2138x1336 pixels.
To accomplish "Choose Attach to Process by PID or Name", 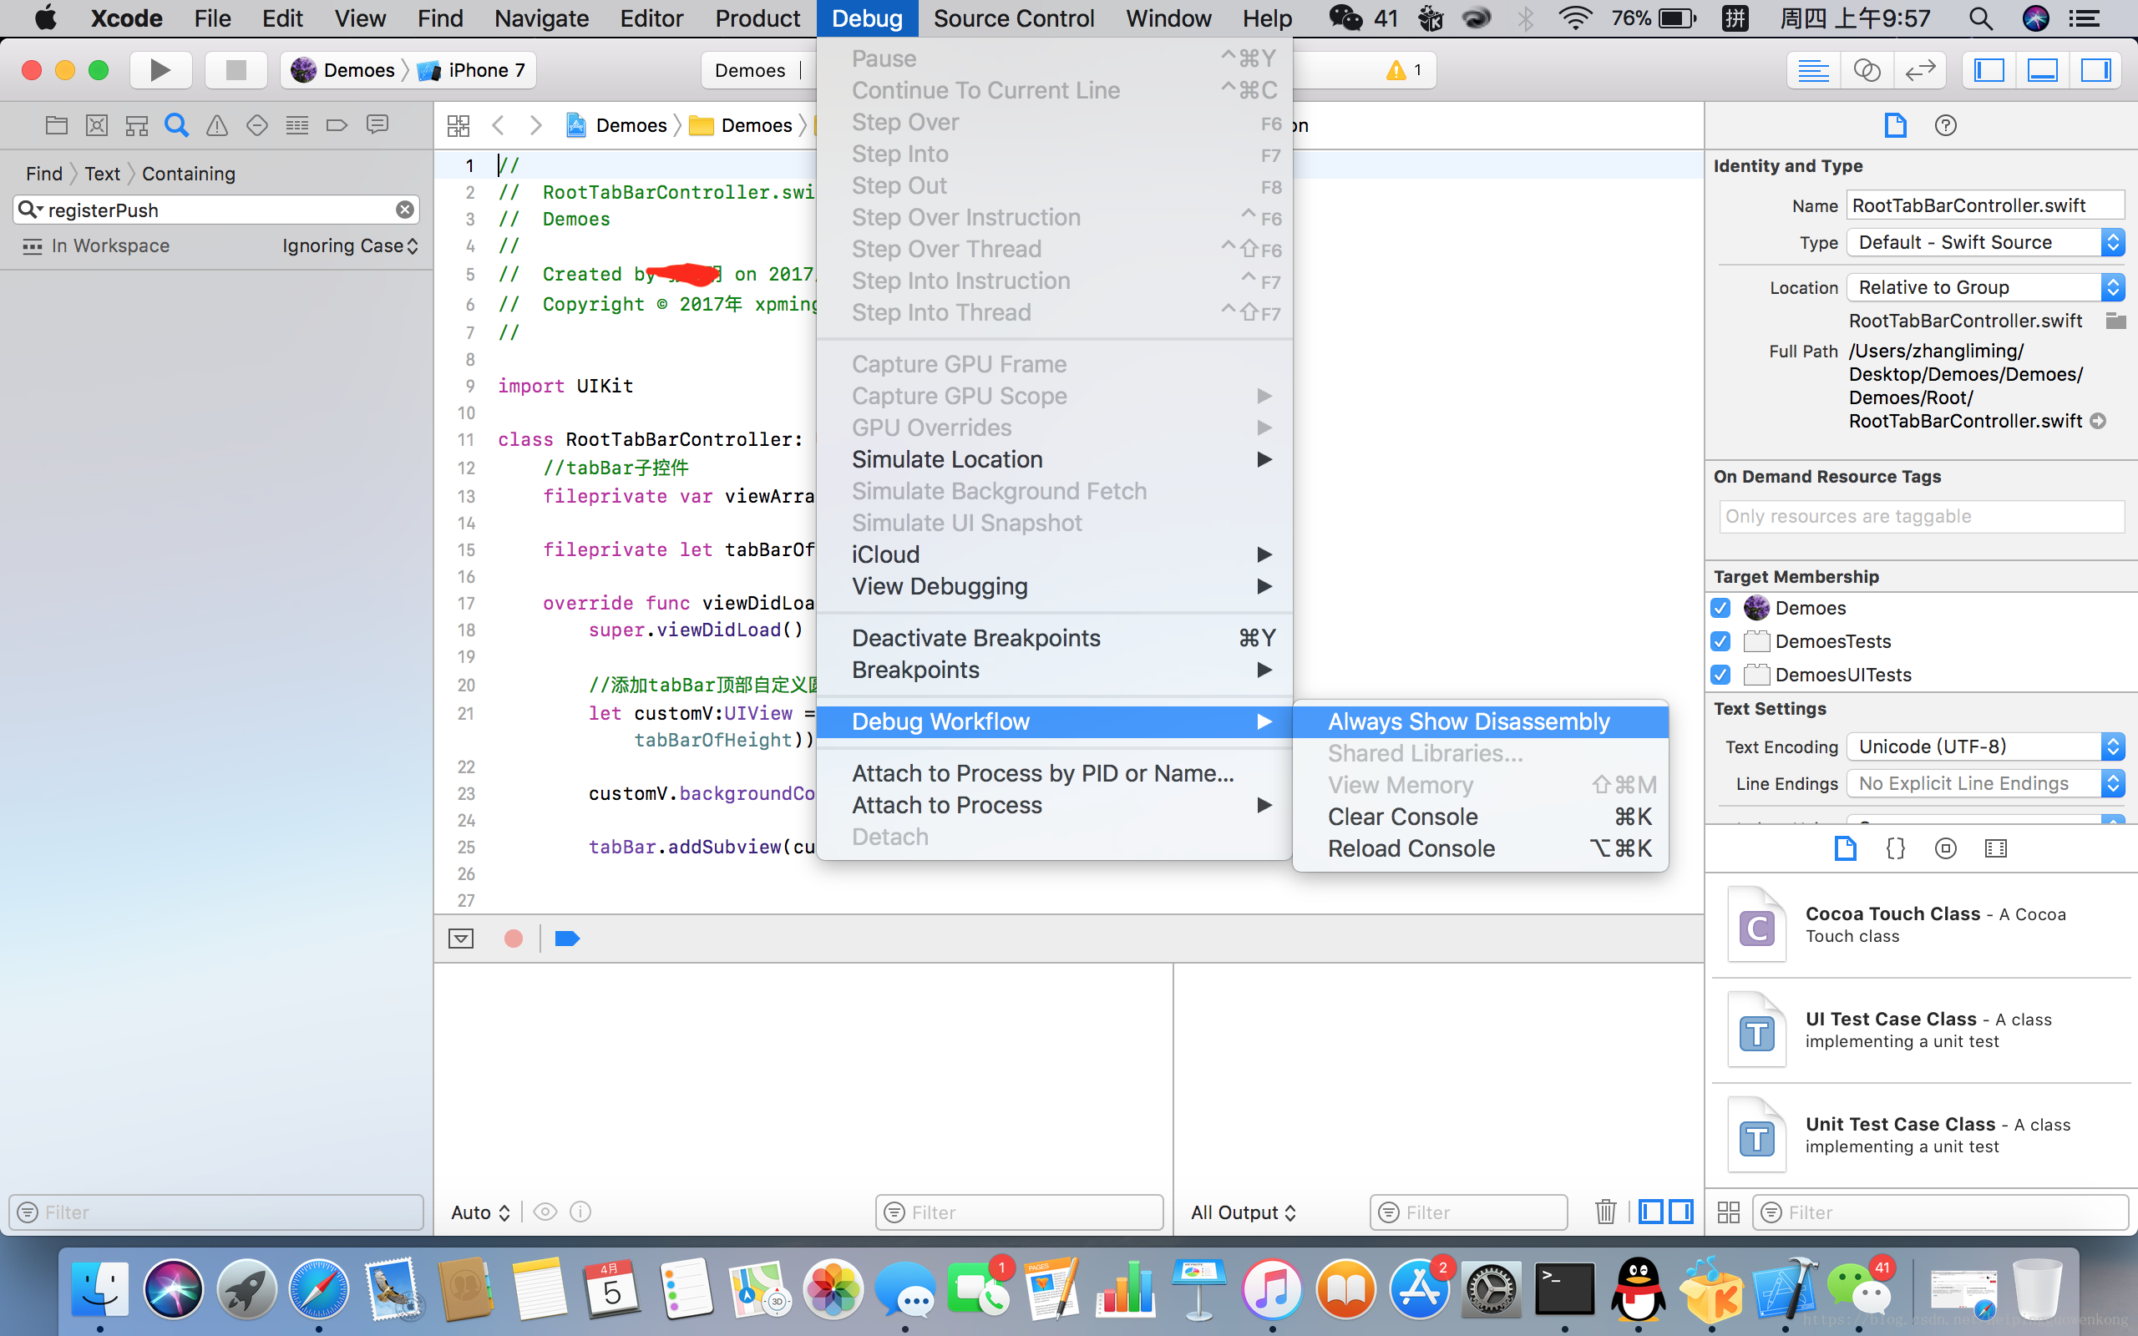I will (1054, 773).
